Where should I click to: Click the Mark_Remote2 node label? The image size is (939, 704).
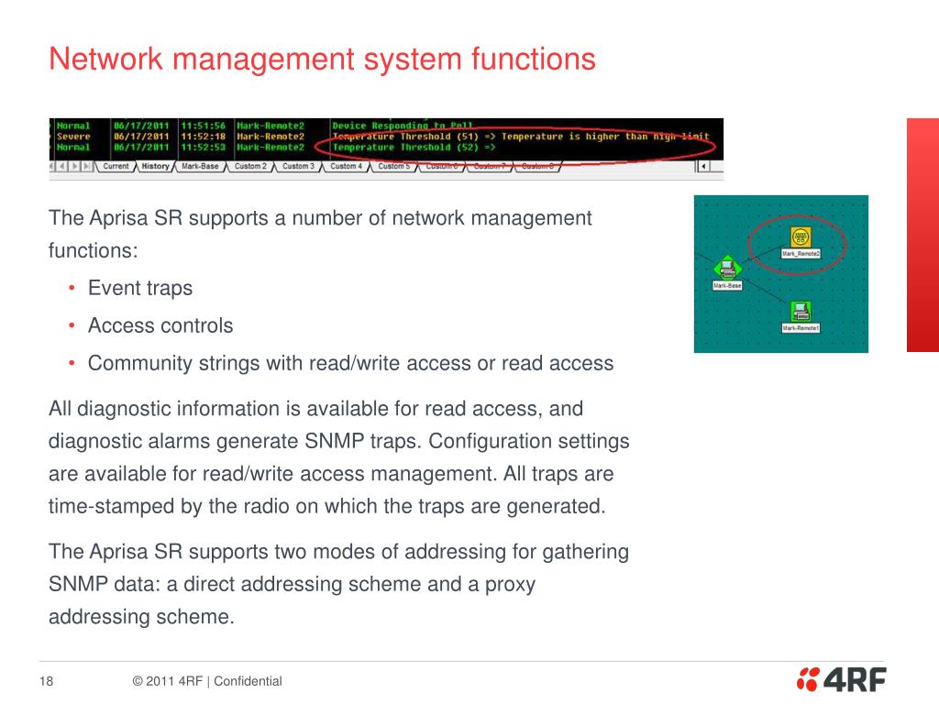coord(801,254)
